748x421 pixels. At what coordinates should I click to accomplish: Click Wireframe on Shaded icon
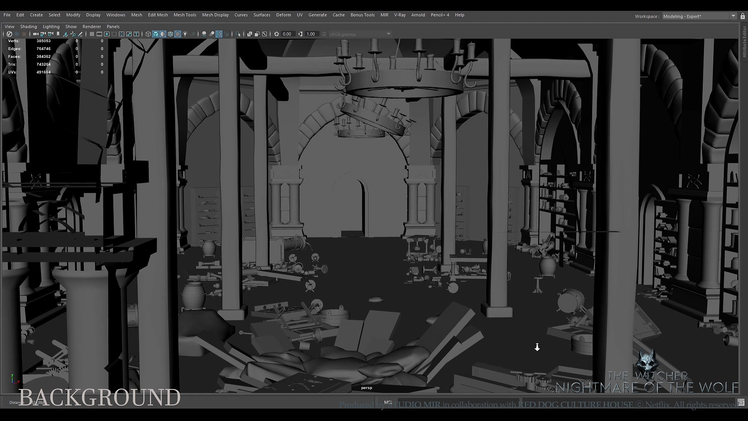tap(170, 34)
